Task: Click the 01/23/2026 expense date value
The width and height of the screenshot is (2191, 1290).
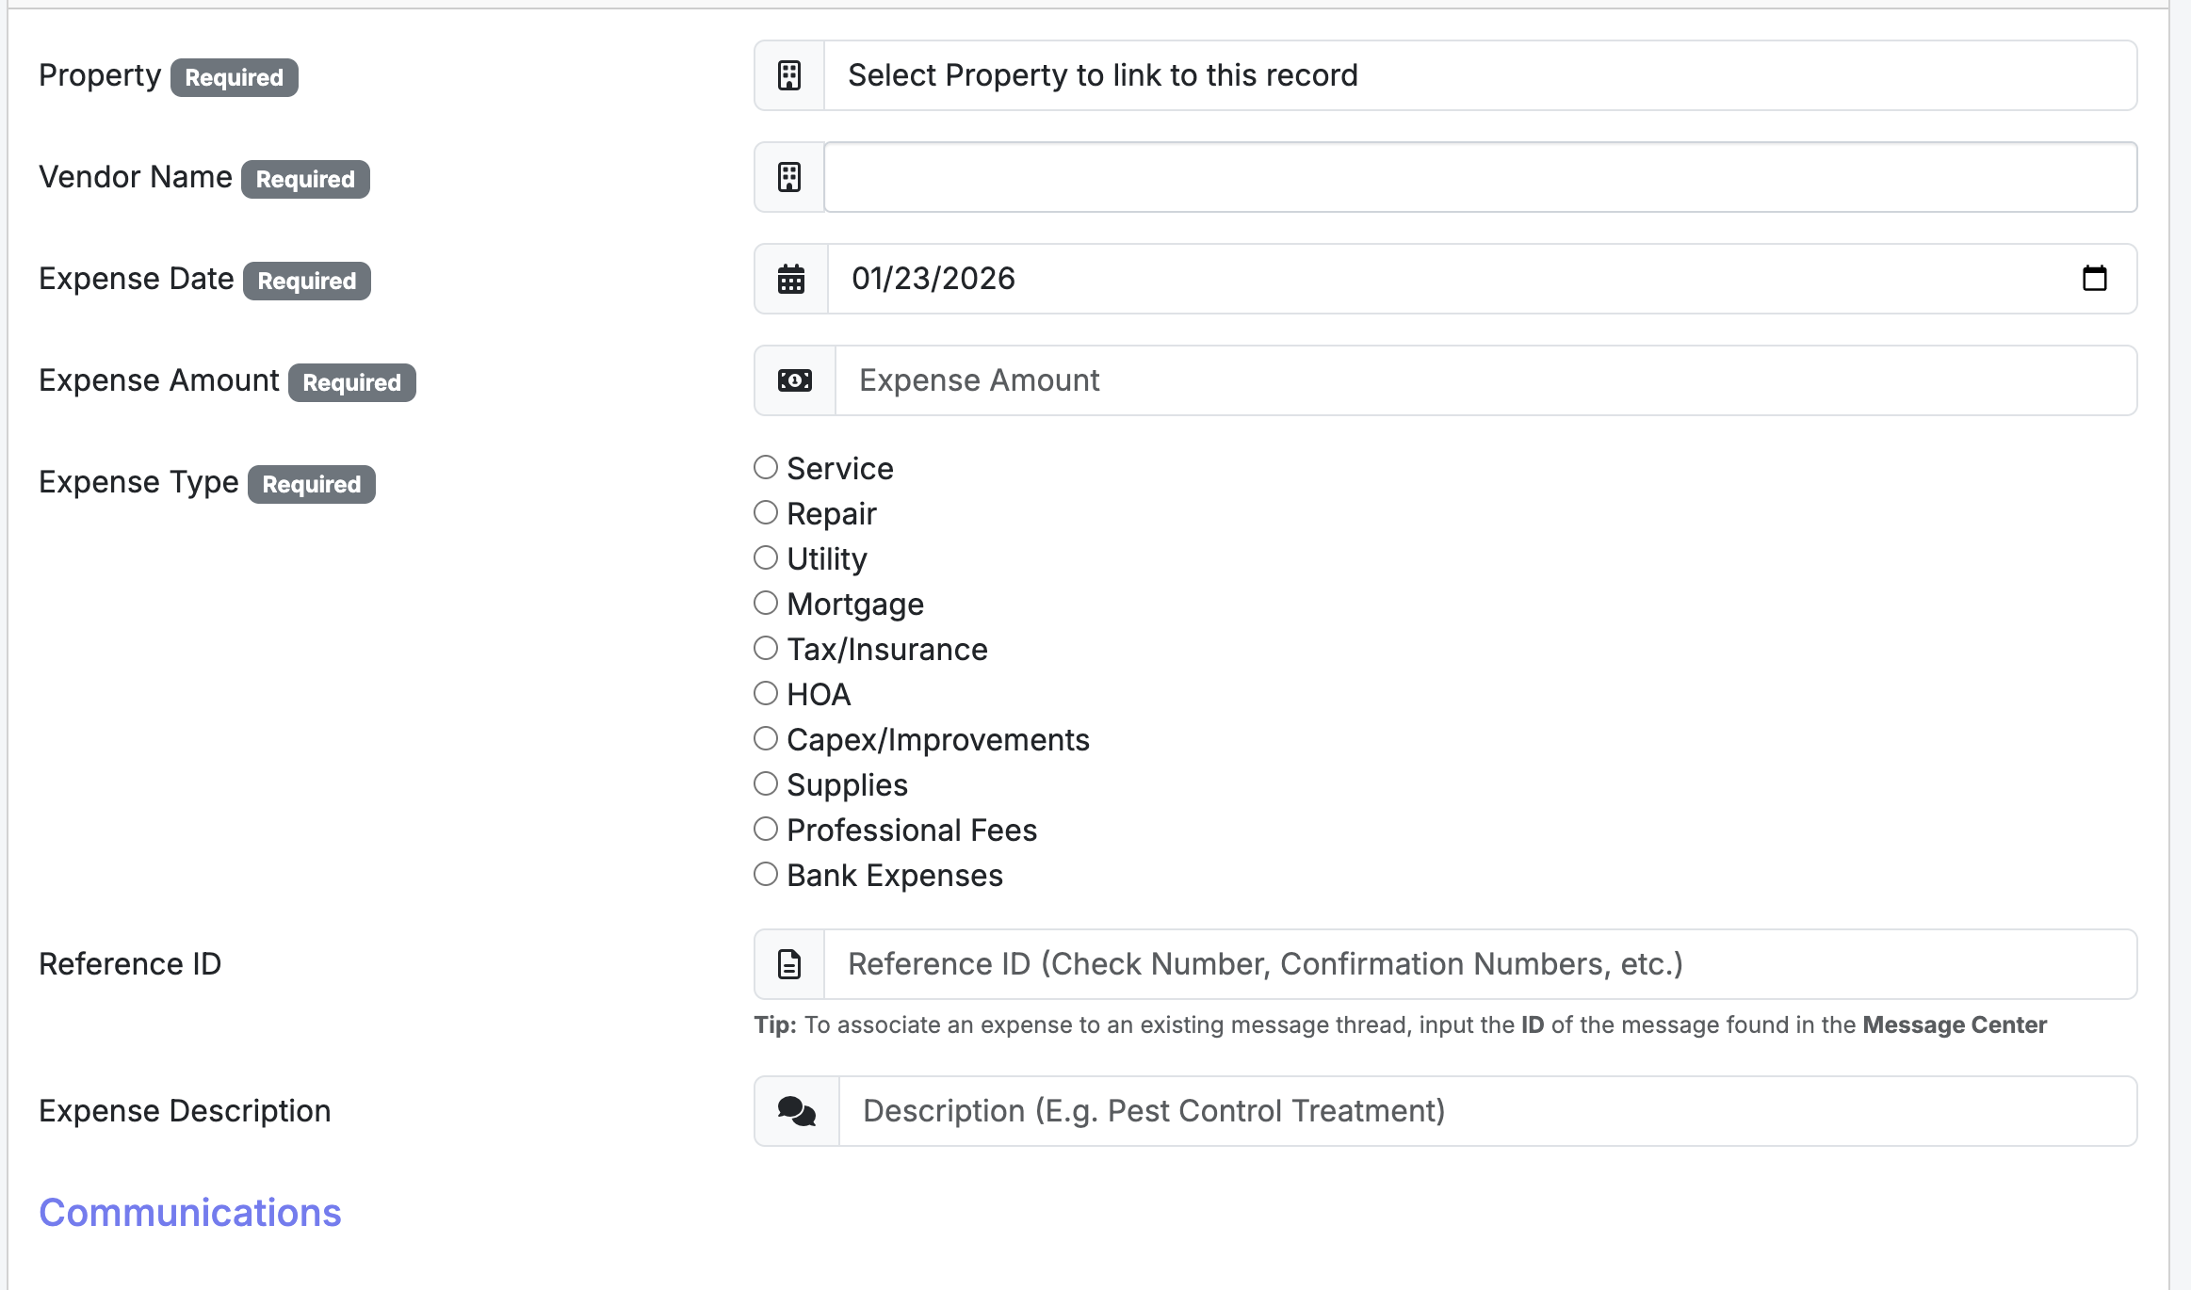Action: pos(933,279)
